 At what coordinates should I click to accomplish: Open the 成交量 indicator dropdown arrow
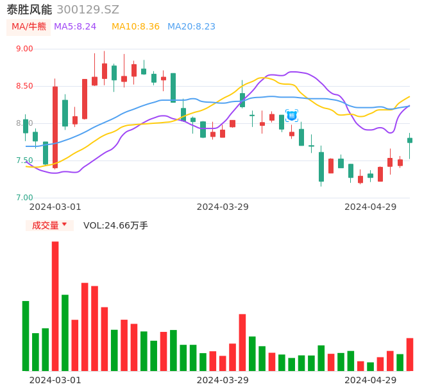(x=64, y=225)
